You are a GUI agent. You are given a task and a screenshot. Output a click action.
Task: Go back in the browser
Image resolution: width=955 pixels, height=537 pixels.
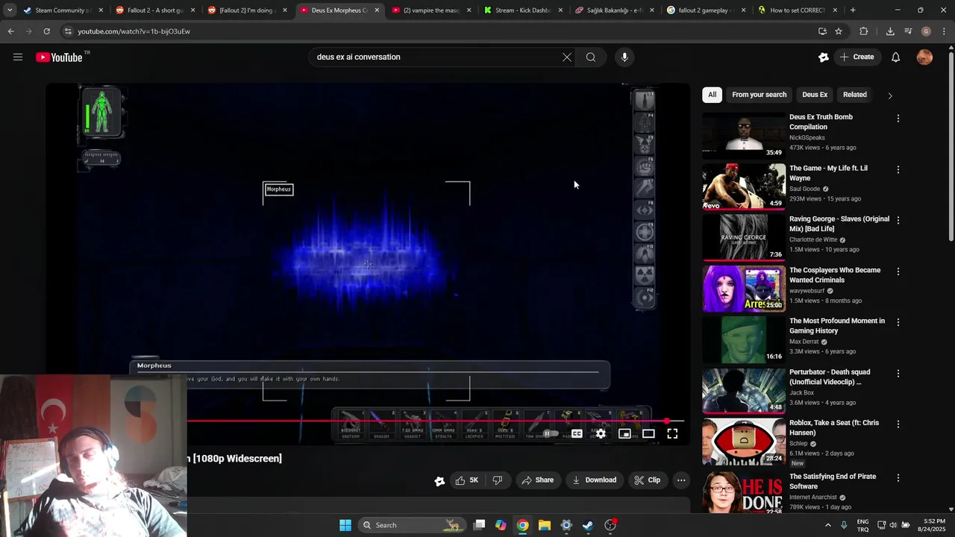tap(10, 31)
